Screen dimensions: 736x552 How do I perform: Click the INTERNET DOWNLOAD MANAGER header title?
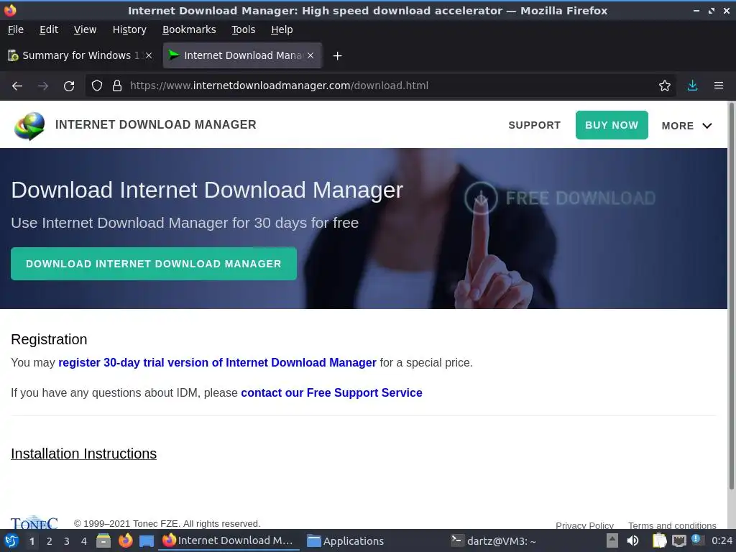pyautogui.click(x=156, y=125)
